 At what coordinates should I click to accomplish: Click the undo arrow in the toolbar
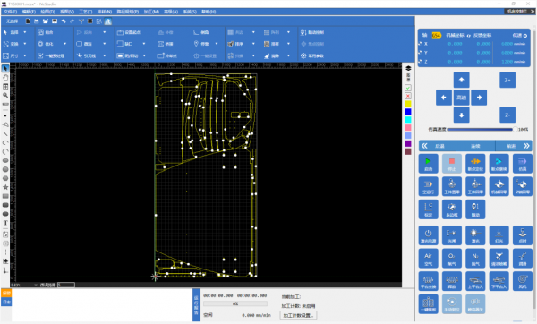[64, 21]
